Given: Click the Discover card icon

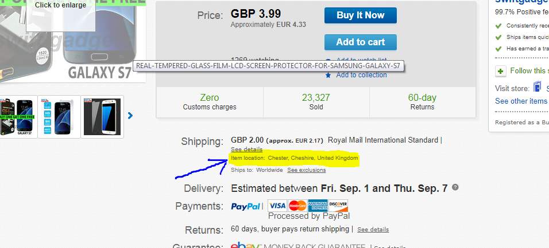Looking at the screenshot, I should point(339,206).
